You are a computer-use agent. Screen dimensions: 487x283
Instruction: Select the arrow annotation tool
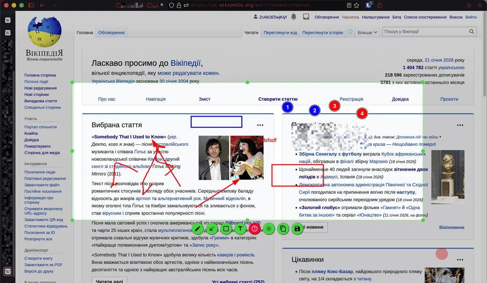pyautogui.click(x=212, y=229)
